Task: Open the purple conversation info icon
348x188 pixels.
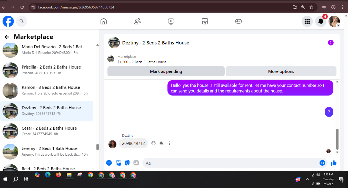Action: coord(331,43)
